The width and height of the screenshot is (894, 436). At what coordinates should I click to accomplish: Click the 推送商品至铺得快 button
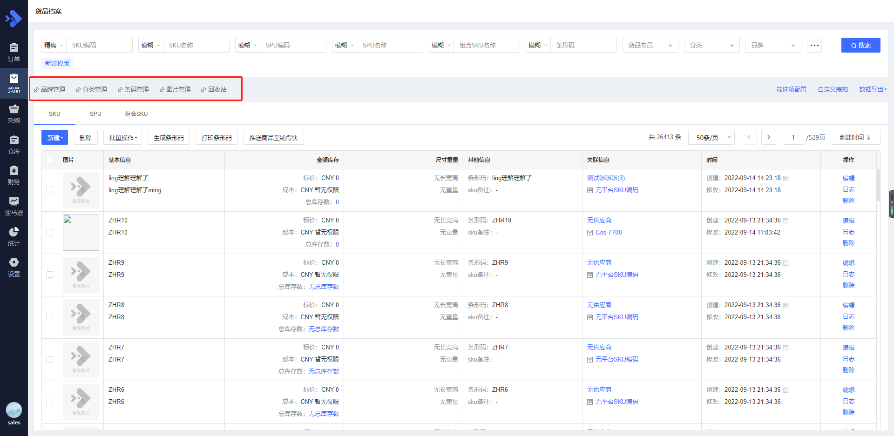(x=274, y=137)
